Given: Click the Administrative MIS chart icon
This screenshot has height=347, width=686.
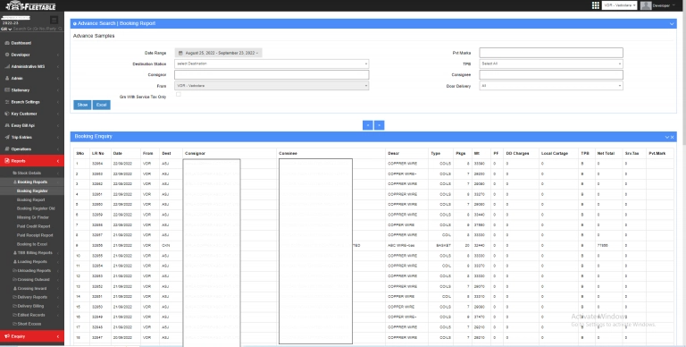Looking at the screenshot, I should pyautogui.click(x=6, y=66).
